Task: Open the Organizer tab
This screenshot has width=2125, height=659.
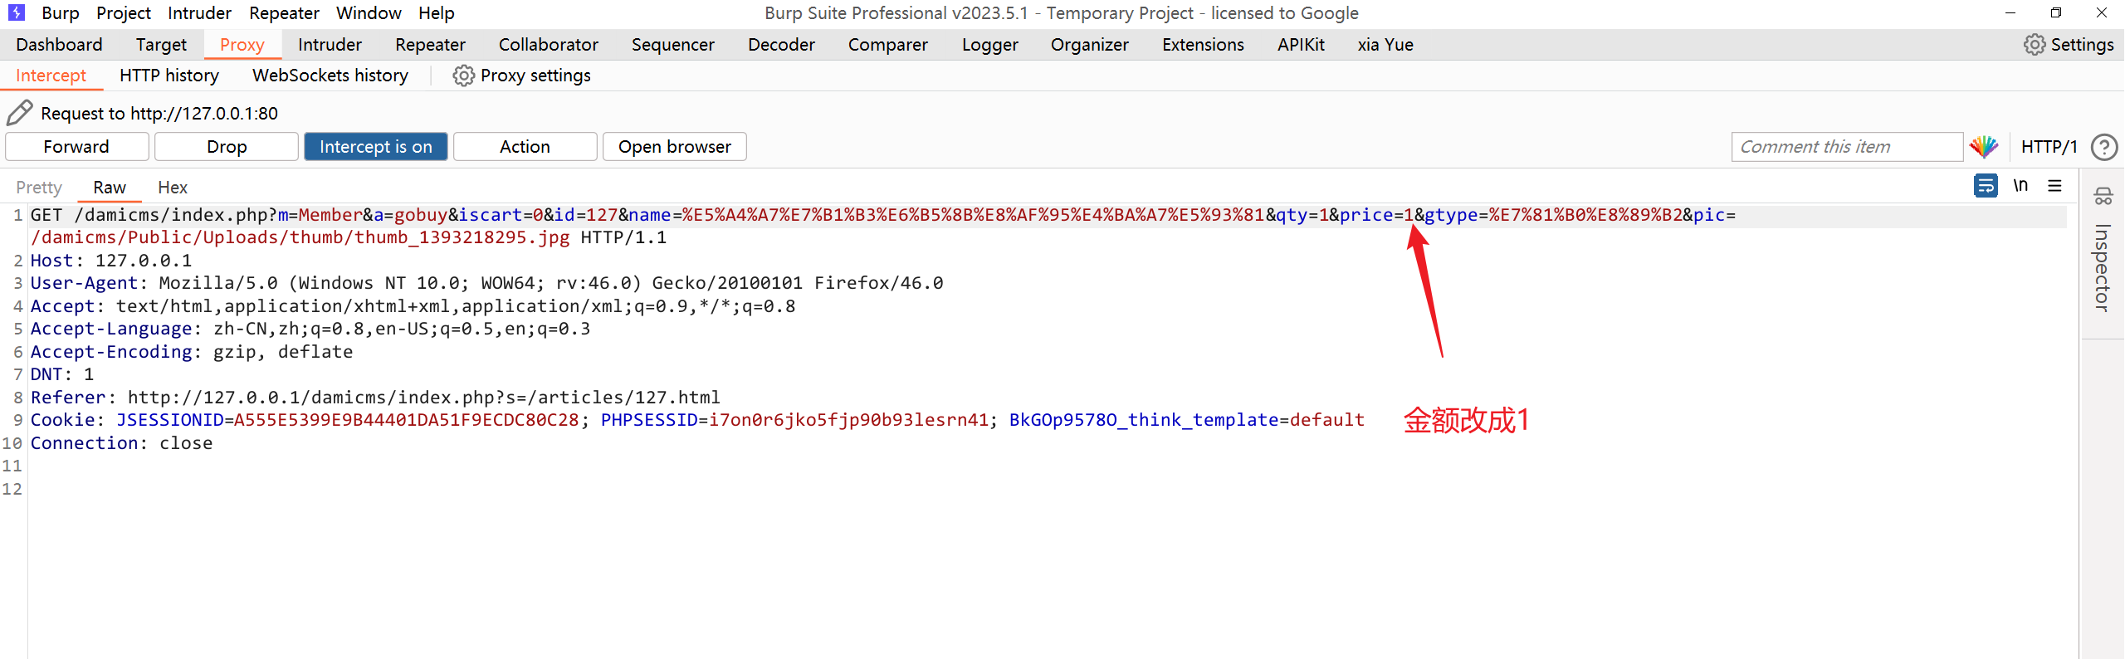Action: [1090, 45]
